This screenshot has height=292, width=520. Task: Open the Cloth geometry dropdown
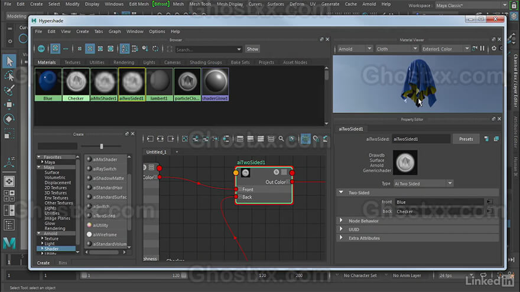[x=396, y=48]
